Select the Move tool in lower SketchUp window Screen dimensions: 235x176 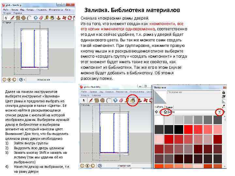pyautogui.click(x=145, y=100)
